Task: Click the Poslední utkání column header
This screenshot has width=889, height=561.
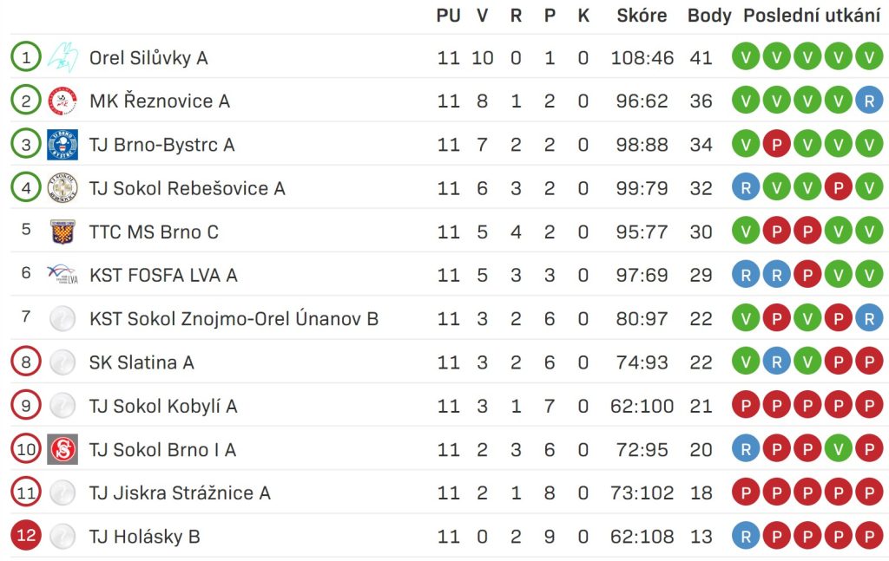Action: click(x=812, y=16)
